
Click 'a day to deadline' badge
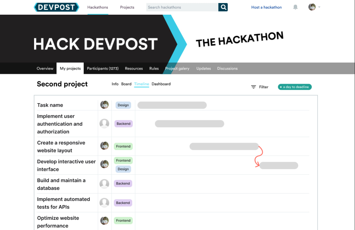(x=295, y=87)
